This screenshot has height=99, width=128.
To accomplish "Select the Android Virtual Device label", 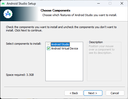I will click(x=65, y=48).
